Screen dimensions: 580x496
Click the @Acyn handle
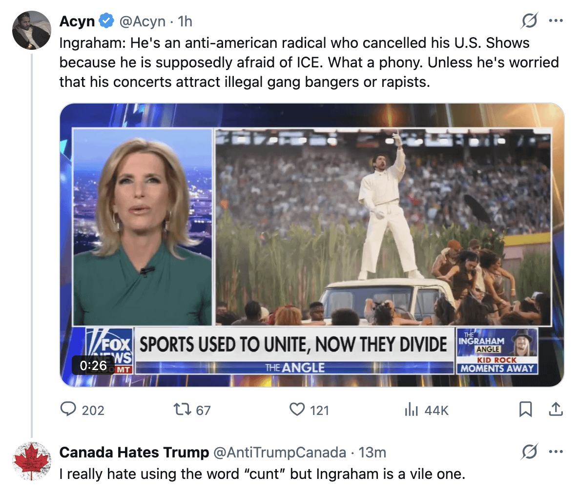click(143, 21)
